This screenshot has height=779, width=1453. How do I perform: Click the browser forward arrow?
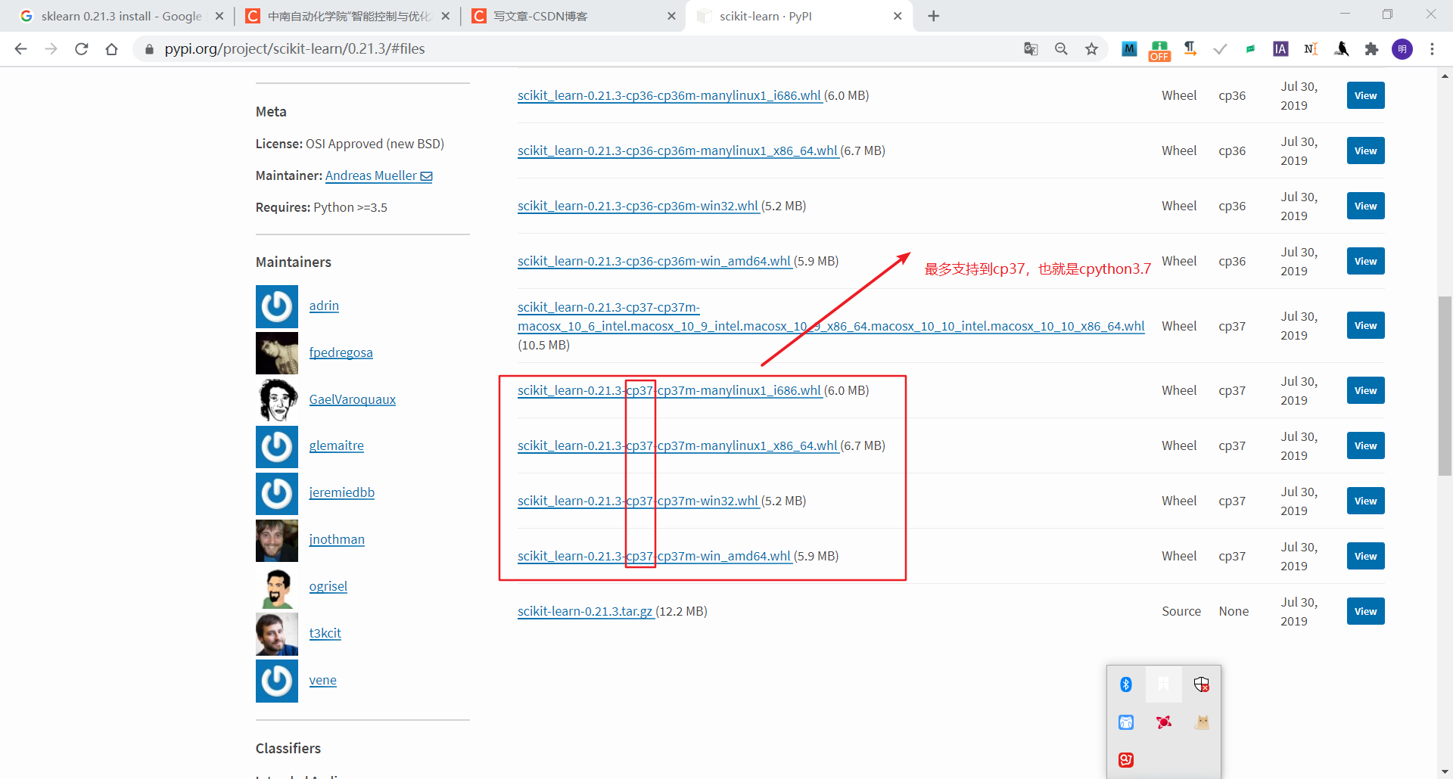[x=51, y=49]
